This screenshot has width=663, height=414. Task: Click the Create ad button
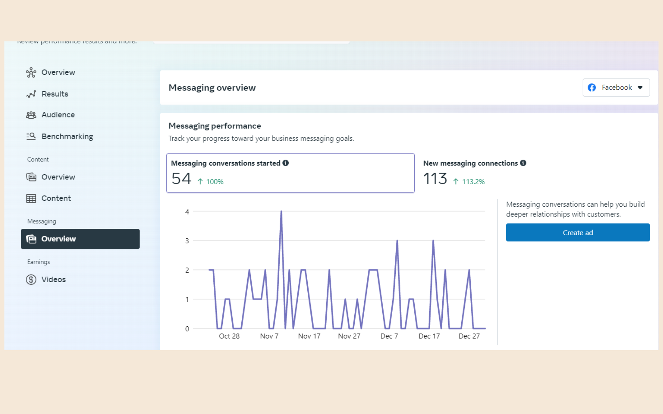[x=578, y=233]
